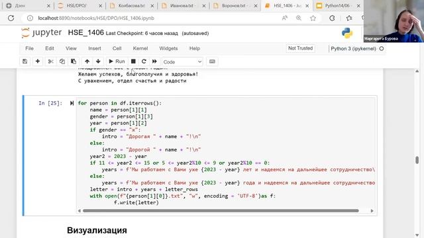This screenshot has width=424, height=238.
Task: Click the code line 'year2 = 2023 - year'
Action: point(119,156)
